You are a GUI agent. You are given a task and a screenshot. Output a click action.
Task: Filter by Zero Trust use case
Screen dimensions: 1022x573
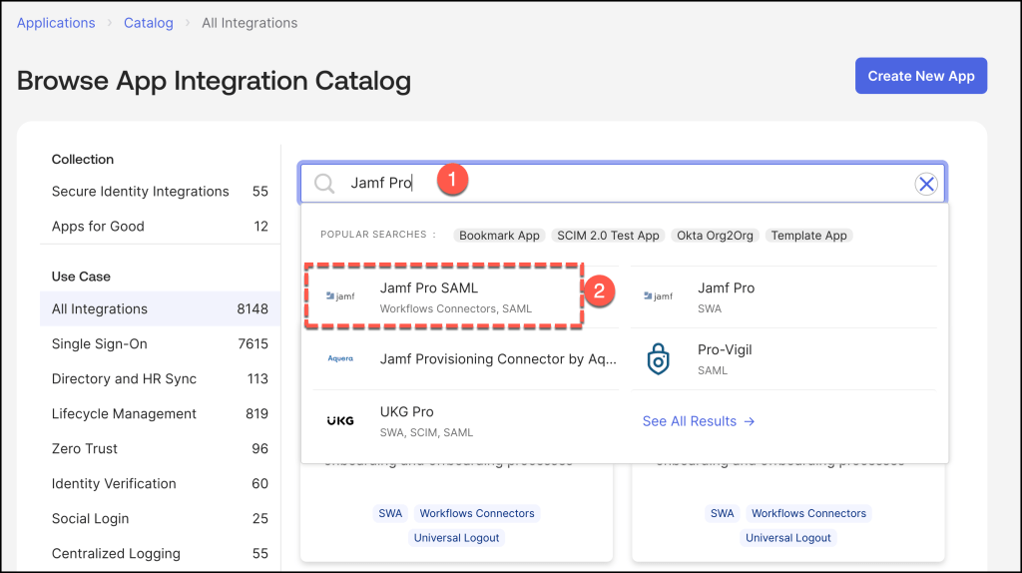85,449
